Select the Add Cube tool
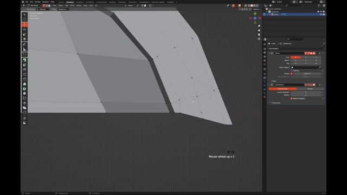This screenshot has height=195, width=347. tap(24, 55)
